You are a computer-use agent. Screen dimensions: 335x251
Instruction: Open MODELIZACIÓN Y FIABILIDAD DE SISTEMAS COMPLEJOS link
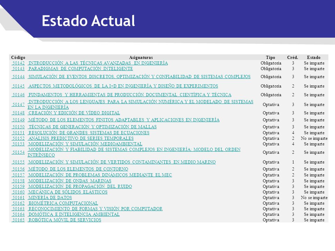pos(134,152)
